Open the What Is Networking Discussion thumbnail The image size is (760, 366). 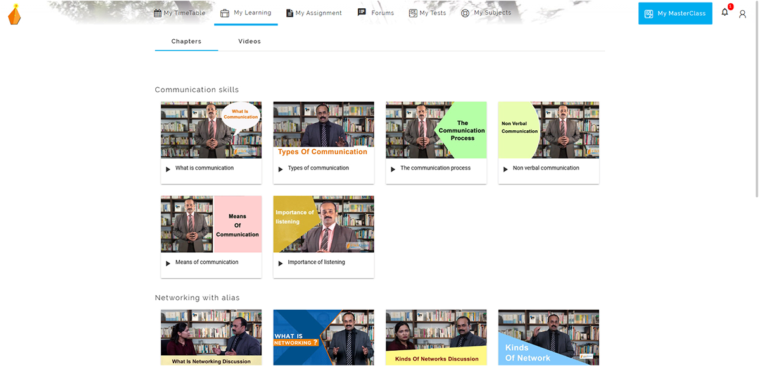point(211,337)
